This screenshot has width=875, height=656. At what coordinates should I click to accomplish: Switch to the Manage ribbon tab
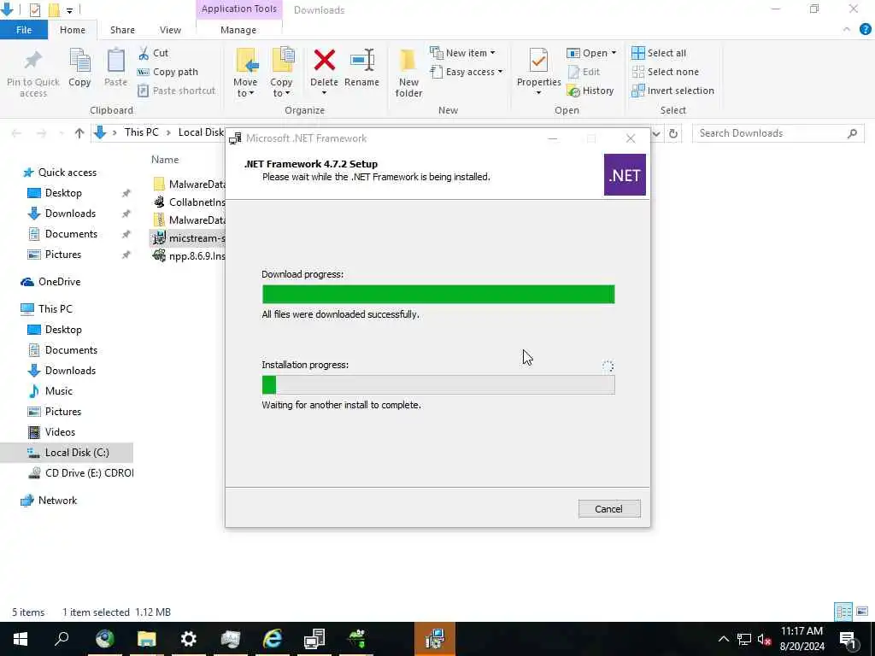(238, 30)
